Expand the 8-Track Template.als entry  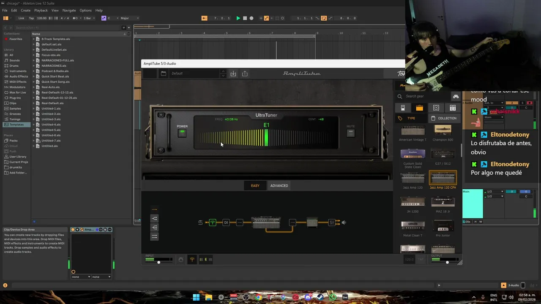pos(34,39)
